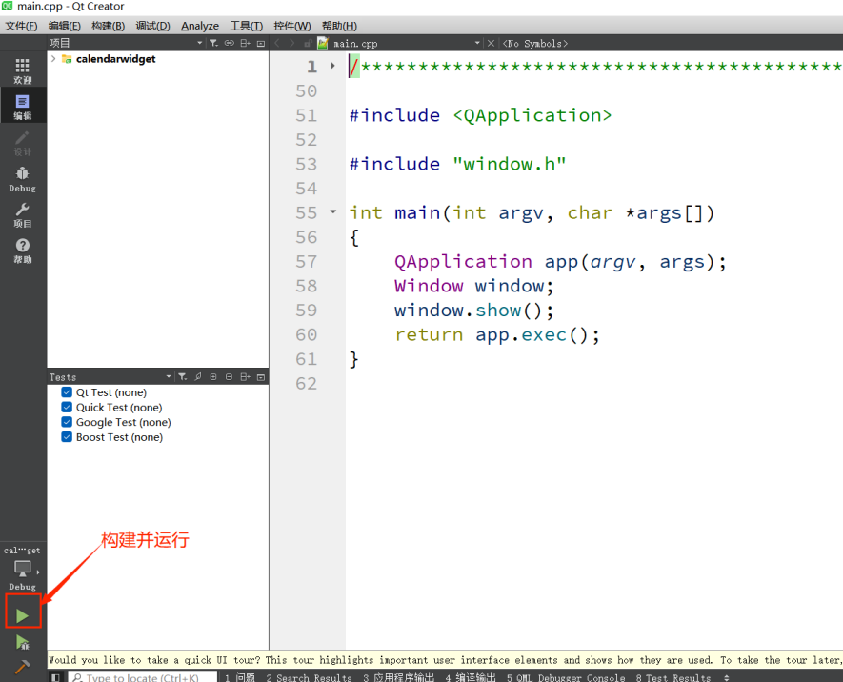The width and height of the screenshot is (843, 682).
Task: Open the Tests panel view dropdown
Action: [169, 377]
